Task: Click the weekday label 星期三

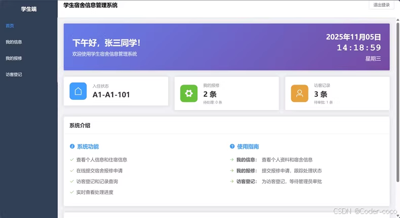Action: pos(373,58)
